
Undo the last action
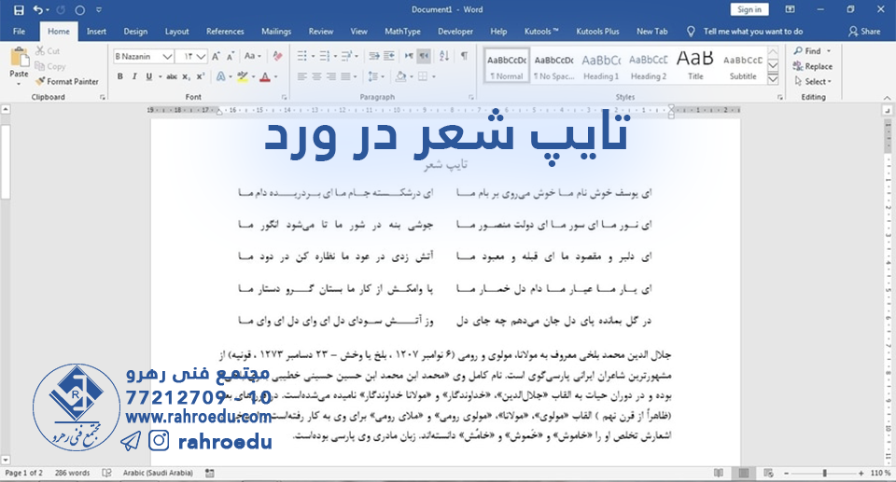pyautogui.click(x=37, y=9)
